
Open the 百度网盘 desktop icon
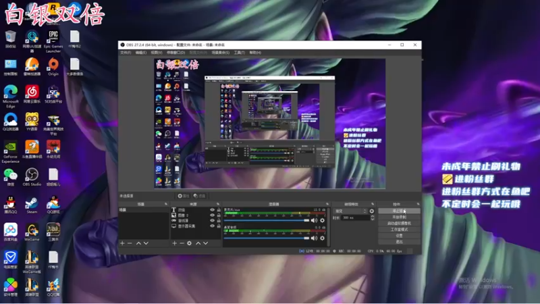11,232
